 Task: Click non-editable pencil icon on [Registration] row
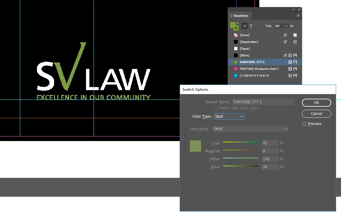point(285,42)
